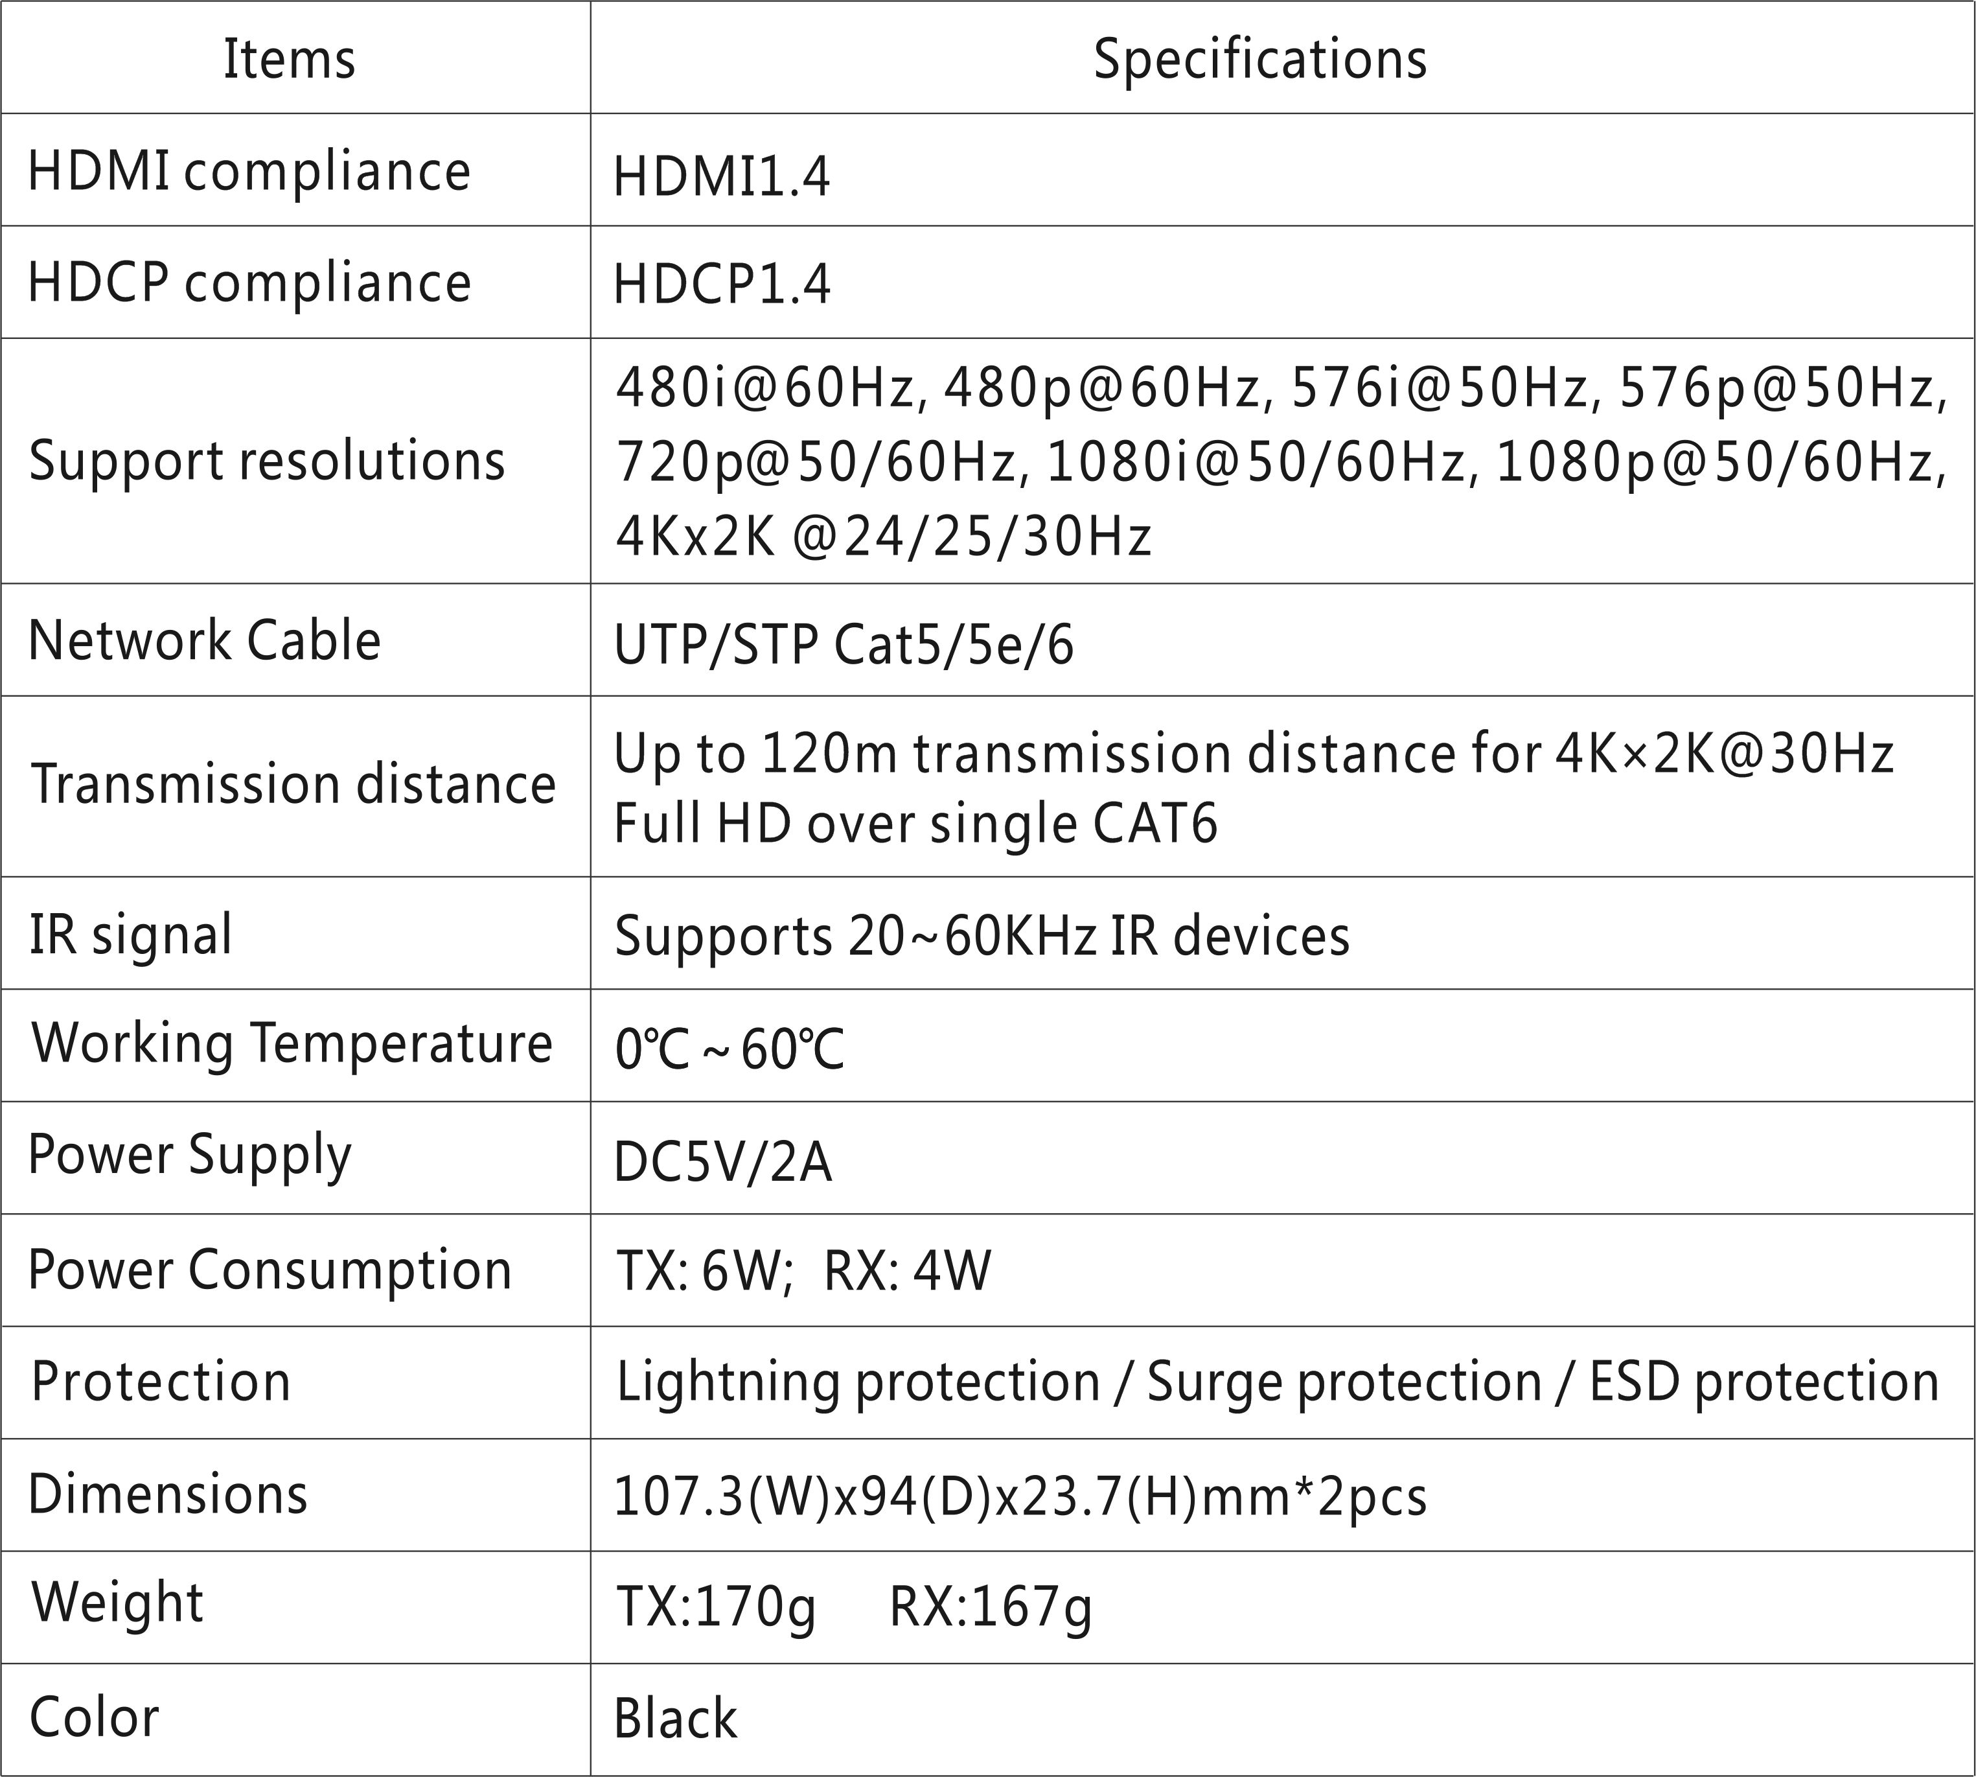This screenshot has height=1777, width=1976.
Task: Select the DC5V/2A power supply value
Action: 722,1162
